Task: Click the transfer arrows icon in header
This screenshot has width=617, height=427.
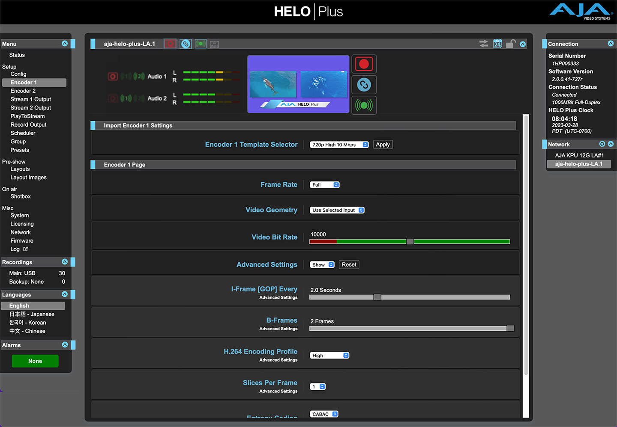Action: point(484,44)
